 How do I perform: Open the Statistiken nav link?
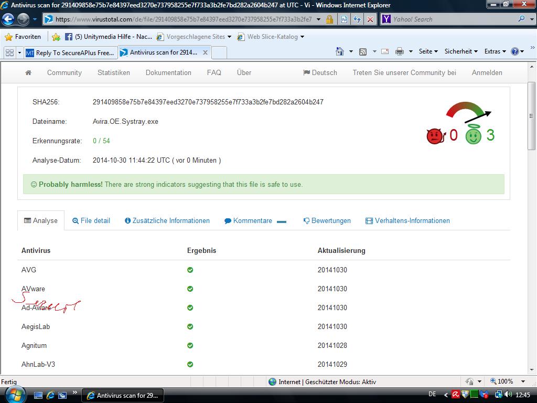(114, 72)
